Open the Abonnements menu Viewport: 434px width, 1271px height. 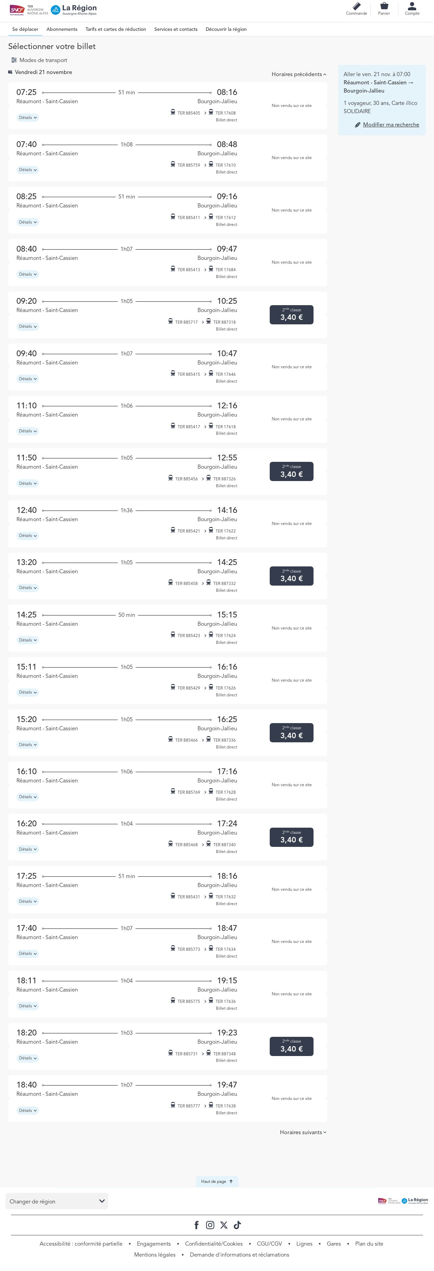point(62,29)
